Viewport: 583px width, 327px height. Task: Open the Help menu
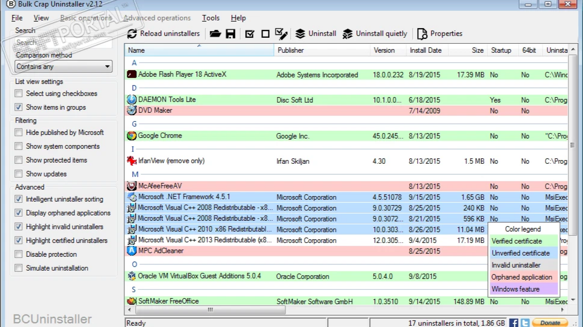pyautogui.click(x=238, y=18)
